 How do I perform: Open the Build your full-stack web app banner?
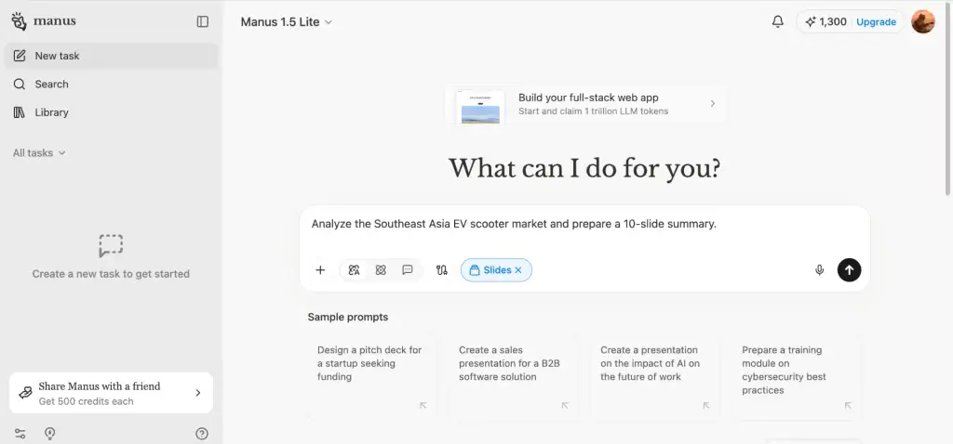pyautogui.click(x=584, y=104)
